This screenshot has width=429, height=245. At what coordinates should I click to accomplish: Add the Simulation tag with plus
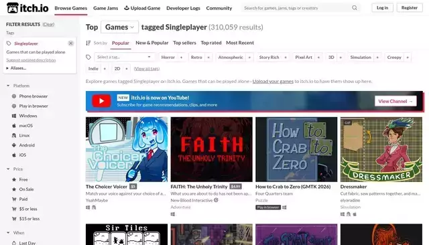tap(377, 58)
